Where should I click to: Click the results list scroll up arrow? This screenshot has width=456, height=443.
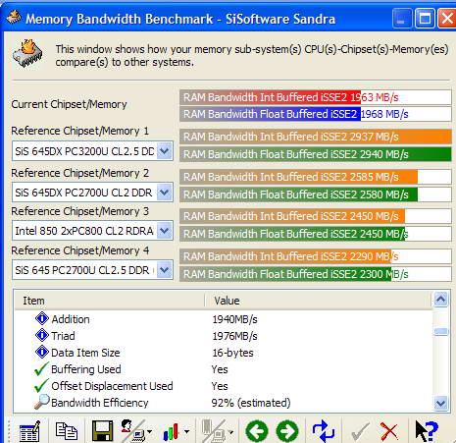click(440, 299)
